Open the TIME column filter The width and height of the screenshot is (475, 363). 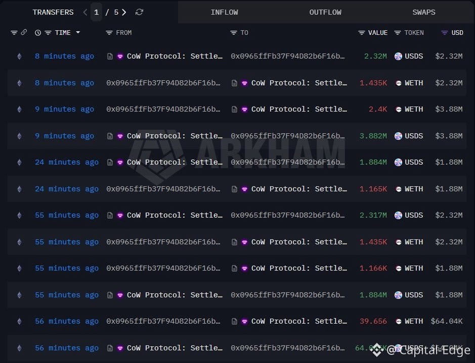point(48,33)
